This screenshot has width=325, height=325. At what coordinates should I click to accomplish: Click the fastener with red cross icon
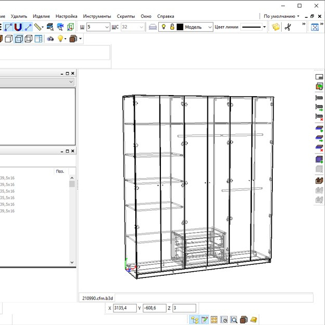coord(319,117)
